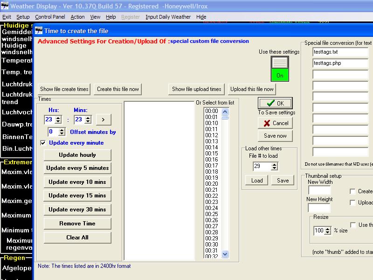Image resolution: width=373 pixels, height=280 pixels.
Task: Select 00:10 in the time list
Action: pyautogui.click(x=212, y=123)
